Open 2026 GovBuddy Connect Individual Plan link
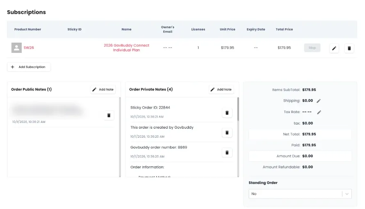Image resolution: width=365 pixels, height=209 pixels. click(126, 48)
